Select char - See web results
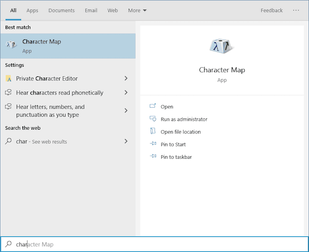Image resolution: width=309 pixels, height=252 pixels. (x=68, y=141)
